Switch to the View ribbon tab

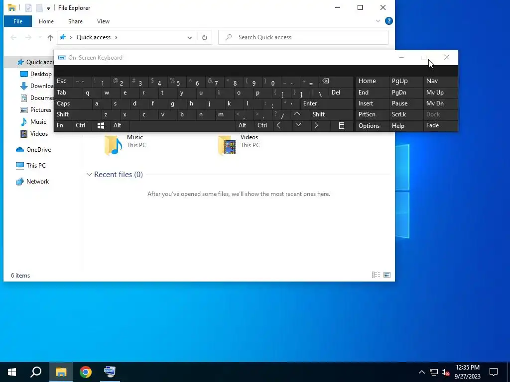(x=103, y=21)
